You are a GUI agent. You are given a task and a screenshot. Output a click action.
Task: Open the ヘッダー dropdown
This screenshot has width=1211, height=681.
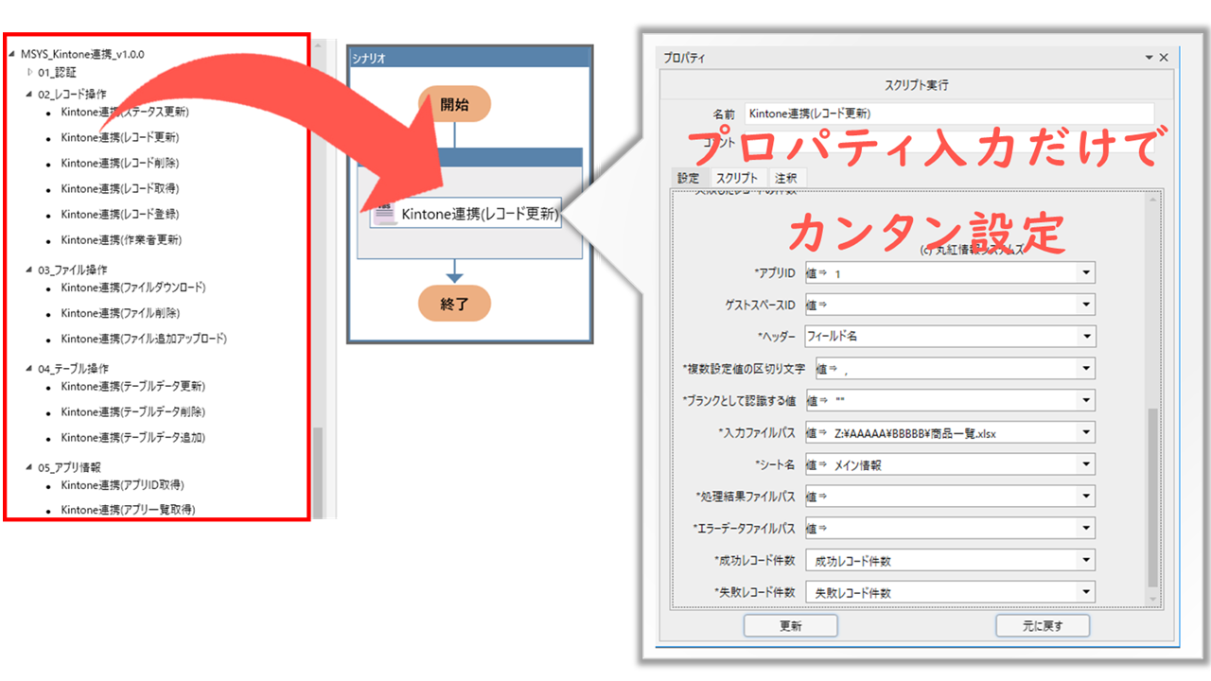tap(950, 336)
